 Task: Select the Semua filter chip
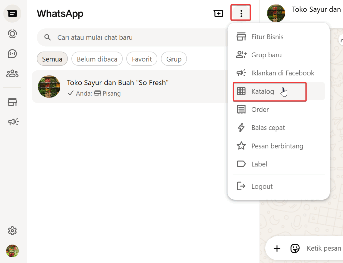click(x=52, y=59)
